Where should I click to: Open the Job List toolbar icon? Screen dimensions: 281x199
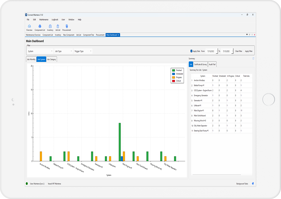58,26
